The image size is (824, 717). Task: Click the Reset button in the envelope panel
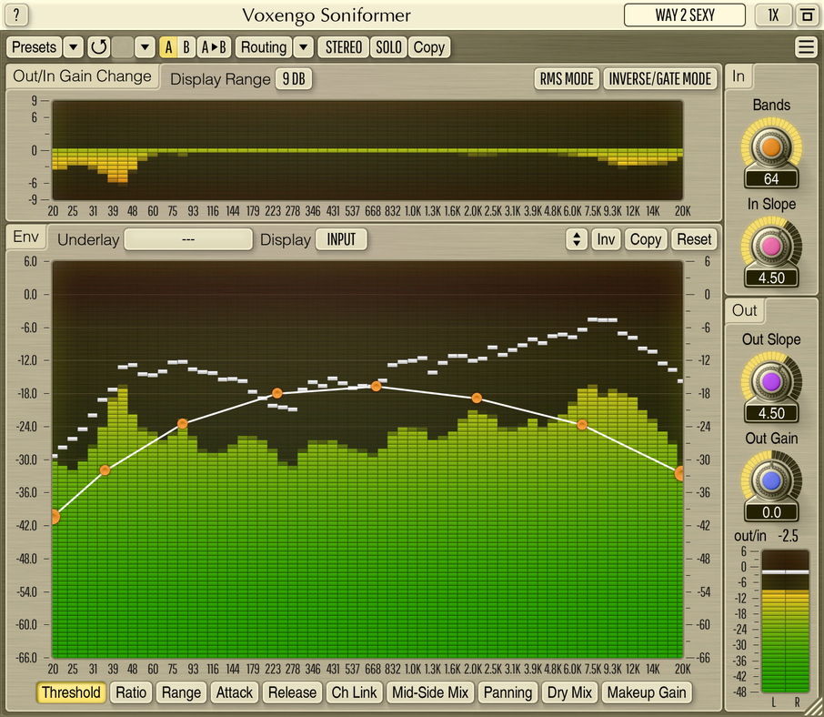(694, 239)
